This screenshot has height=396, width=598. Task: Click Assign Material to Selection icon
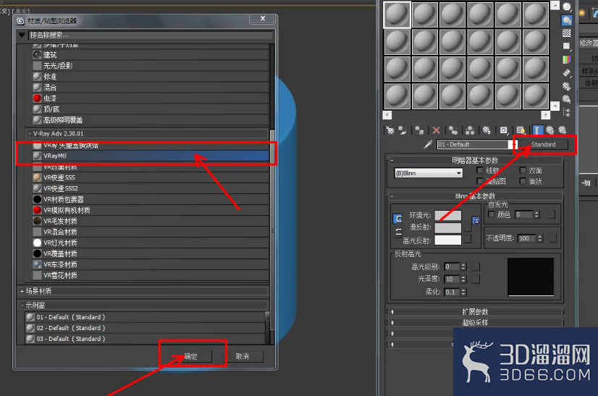point(419,130)
